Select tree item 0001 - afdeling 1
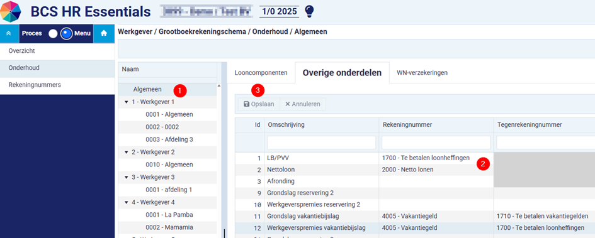This screenshot has width=595, height=238. [169, 190]
